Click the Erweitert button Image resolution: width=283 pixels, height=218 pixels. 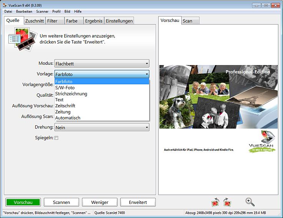coord(138,202)
